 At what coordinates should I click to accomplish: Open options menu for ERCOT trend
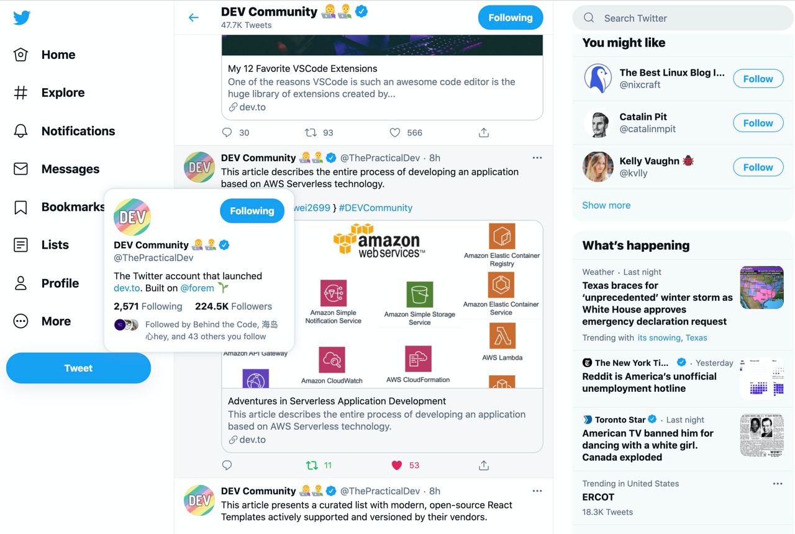[x=778, y=484]
